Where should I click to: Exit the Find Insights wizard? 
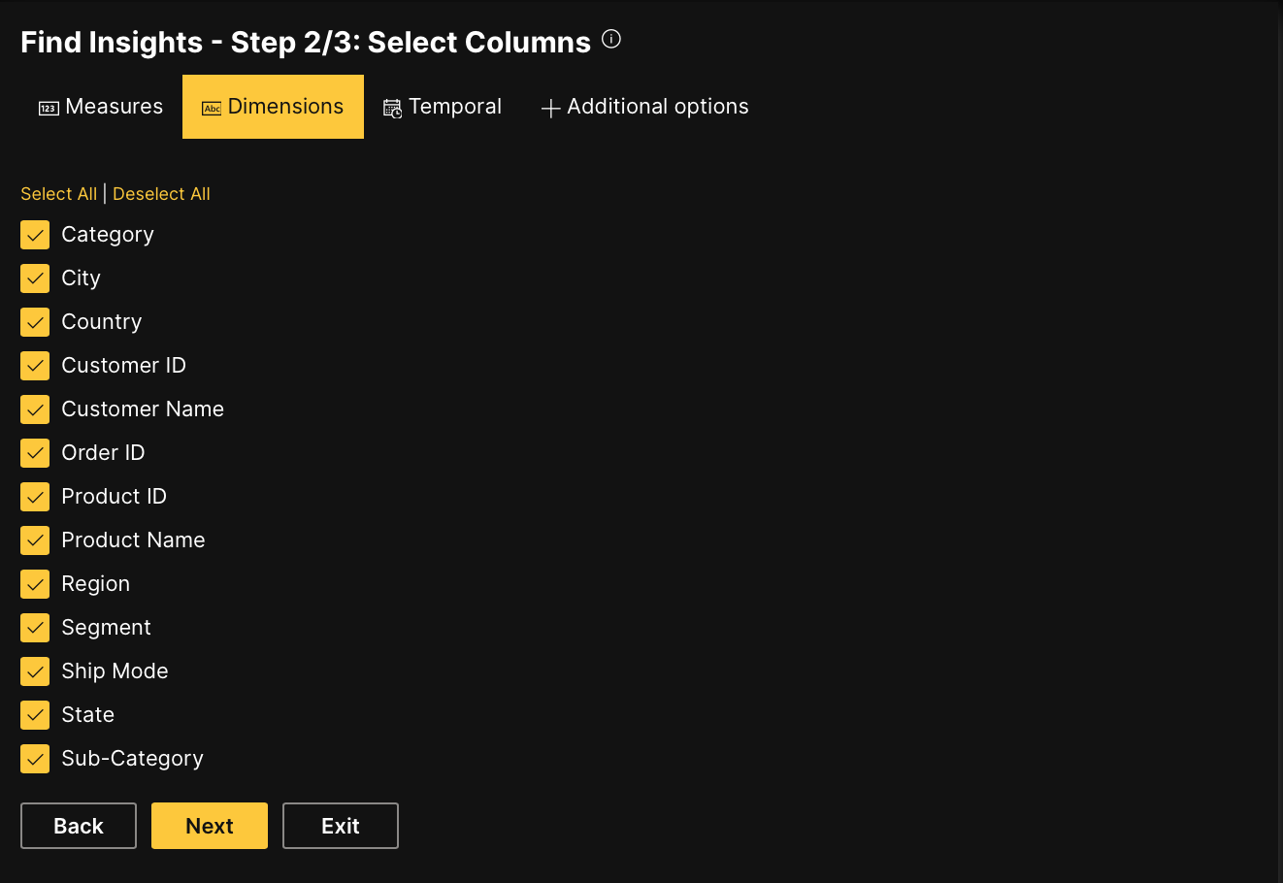pos(341,826)
